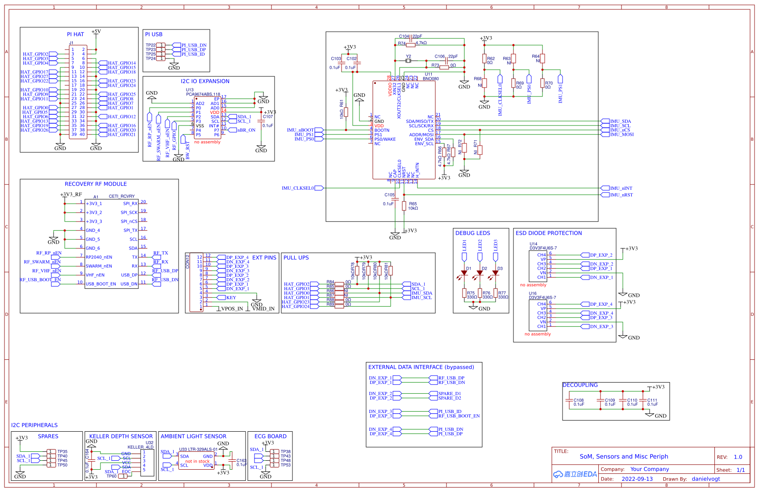Click the 'Your Company' company field
759x492 pixels.
tap(649, 469)
